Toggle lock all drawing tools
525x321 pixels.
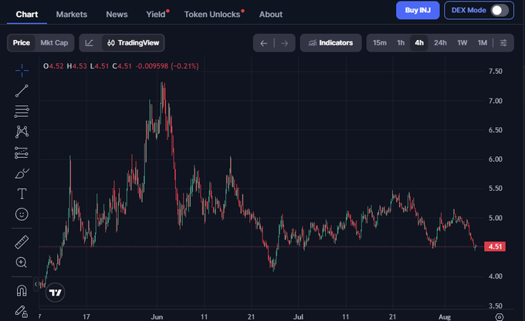coord(21,311)
